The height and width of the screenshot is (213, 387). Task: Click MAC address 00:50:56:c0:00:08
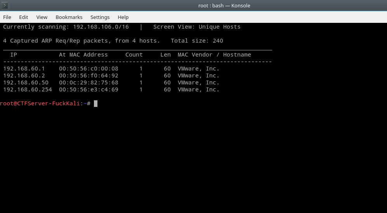point(89,69)
